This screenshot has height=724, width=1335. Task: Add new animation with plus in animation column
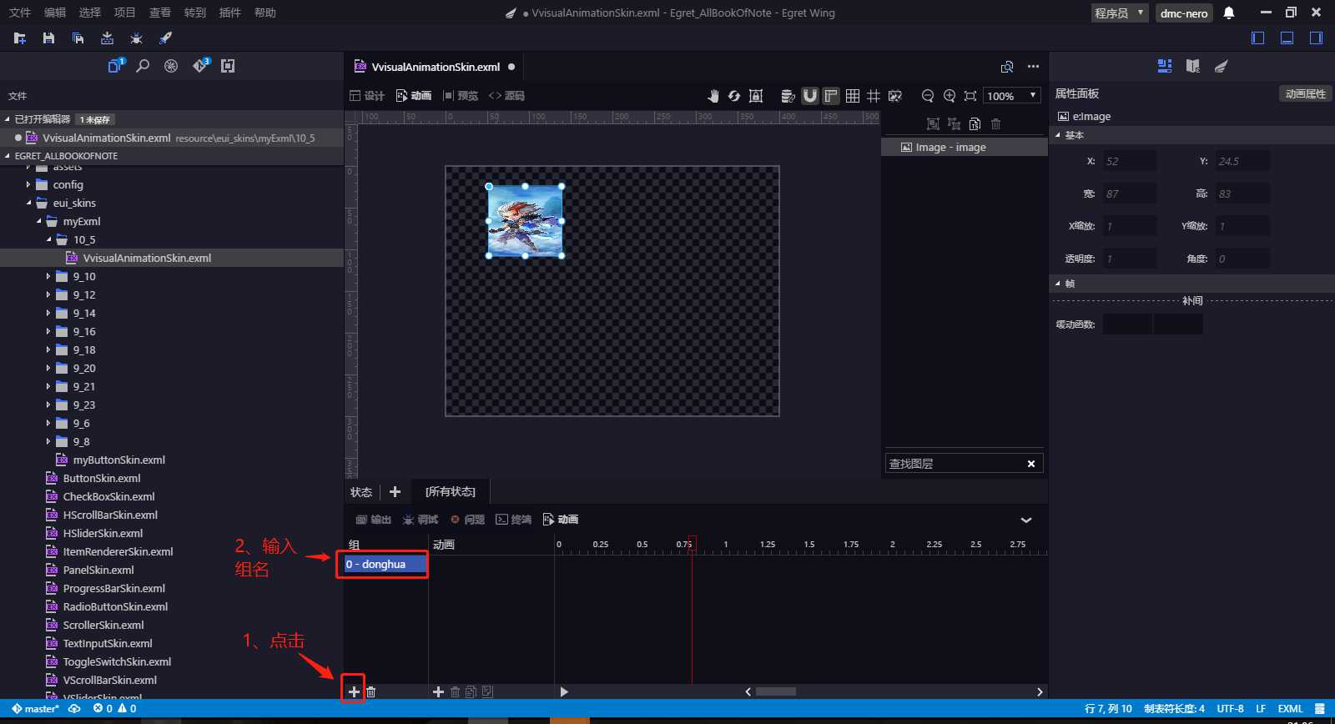438,691
